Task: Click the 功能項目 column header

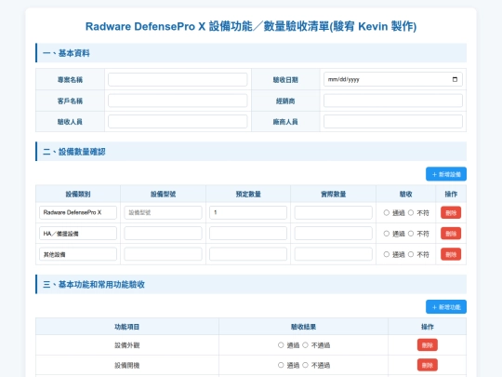Action: pyautogui.click(x=127, y=327)
